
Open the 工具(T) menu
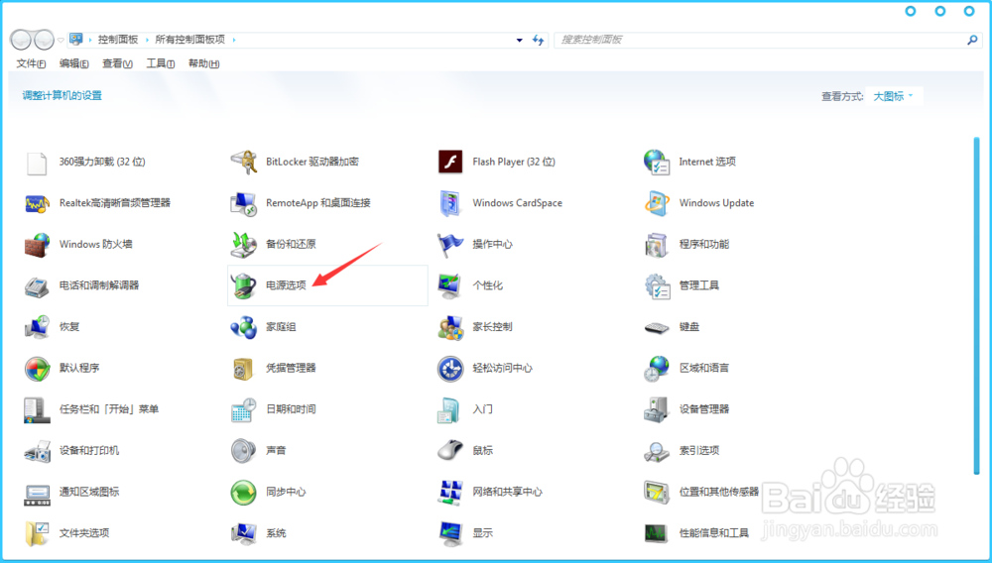(160, 63)
